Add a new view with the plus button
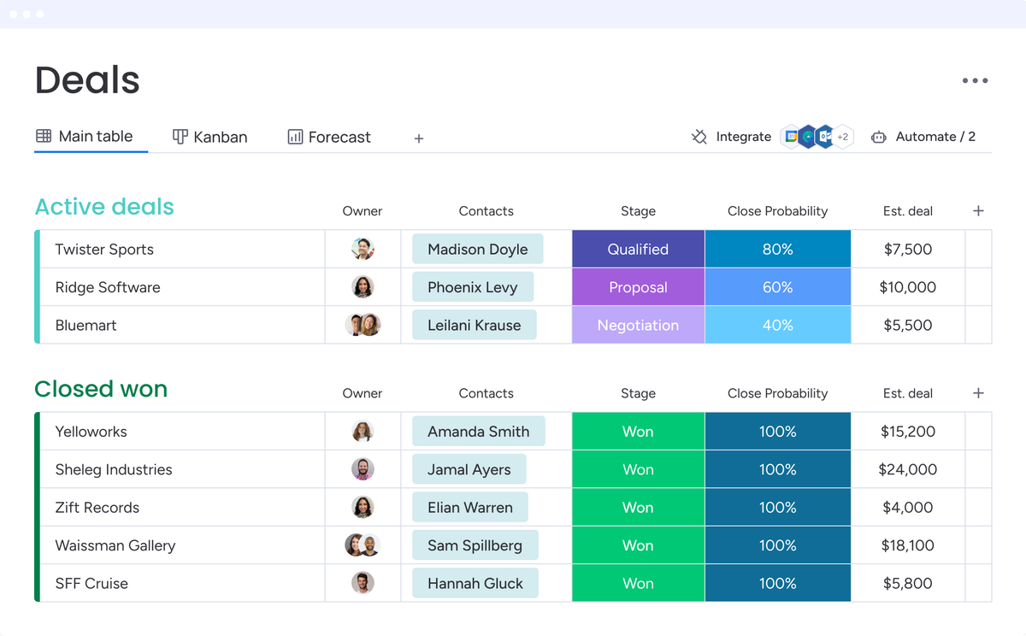This screenshot has width=1026, height=636. (418, 137)
